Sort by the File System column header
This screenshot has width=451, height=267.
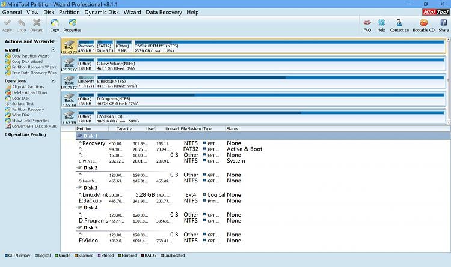(x=191, y=129)
